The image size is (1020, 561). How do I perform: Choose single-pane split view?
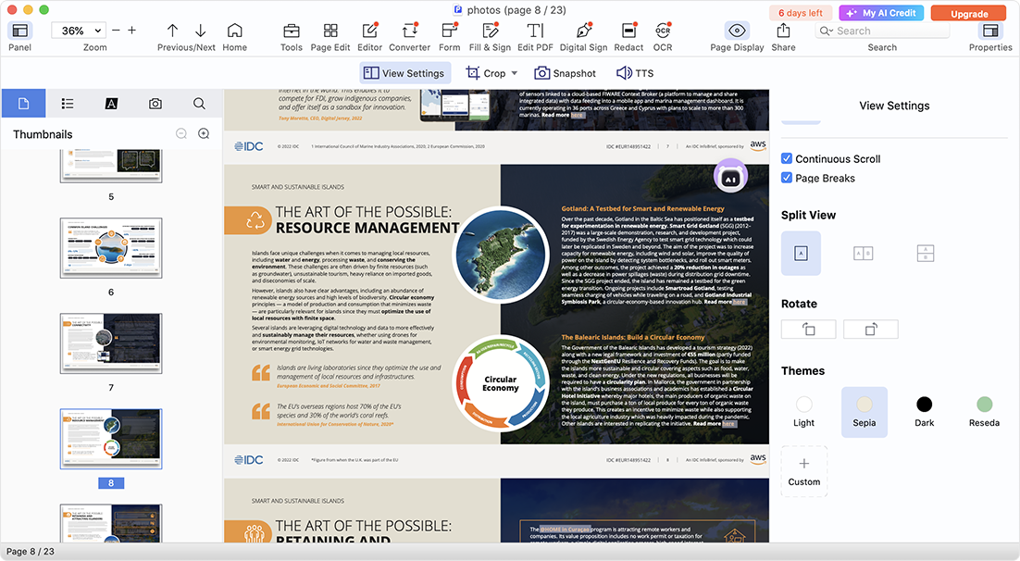click(801, 253)
